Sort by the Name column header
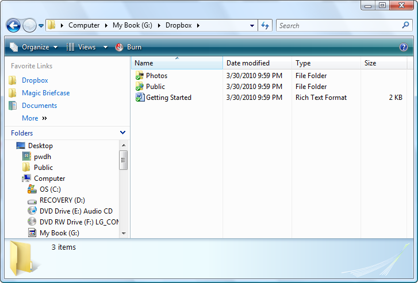418x283 pixels. [177, 63]
